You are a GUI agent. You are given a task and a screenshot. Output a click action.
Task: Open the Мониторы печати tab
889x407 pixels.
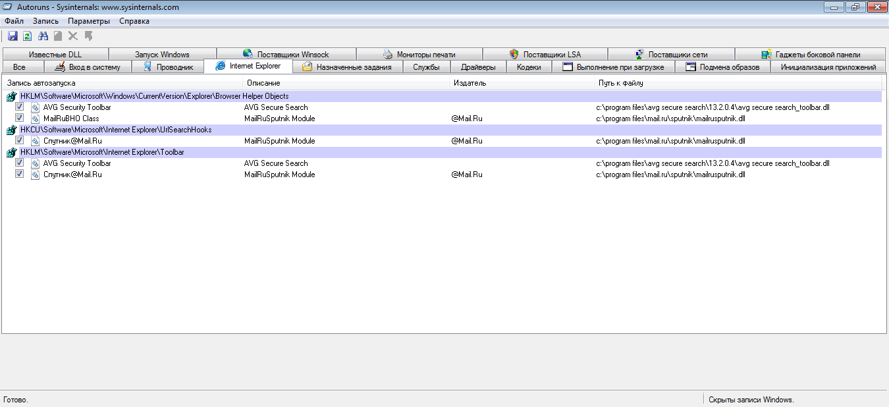tap(419, 55)
